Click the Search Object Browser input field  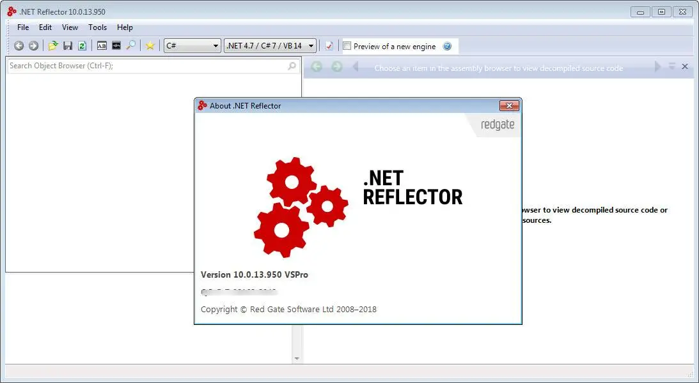[153, 66]
